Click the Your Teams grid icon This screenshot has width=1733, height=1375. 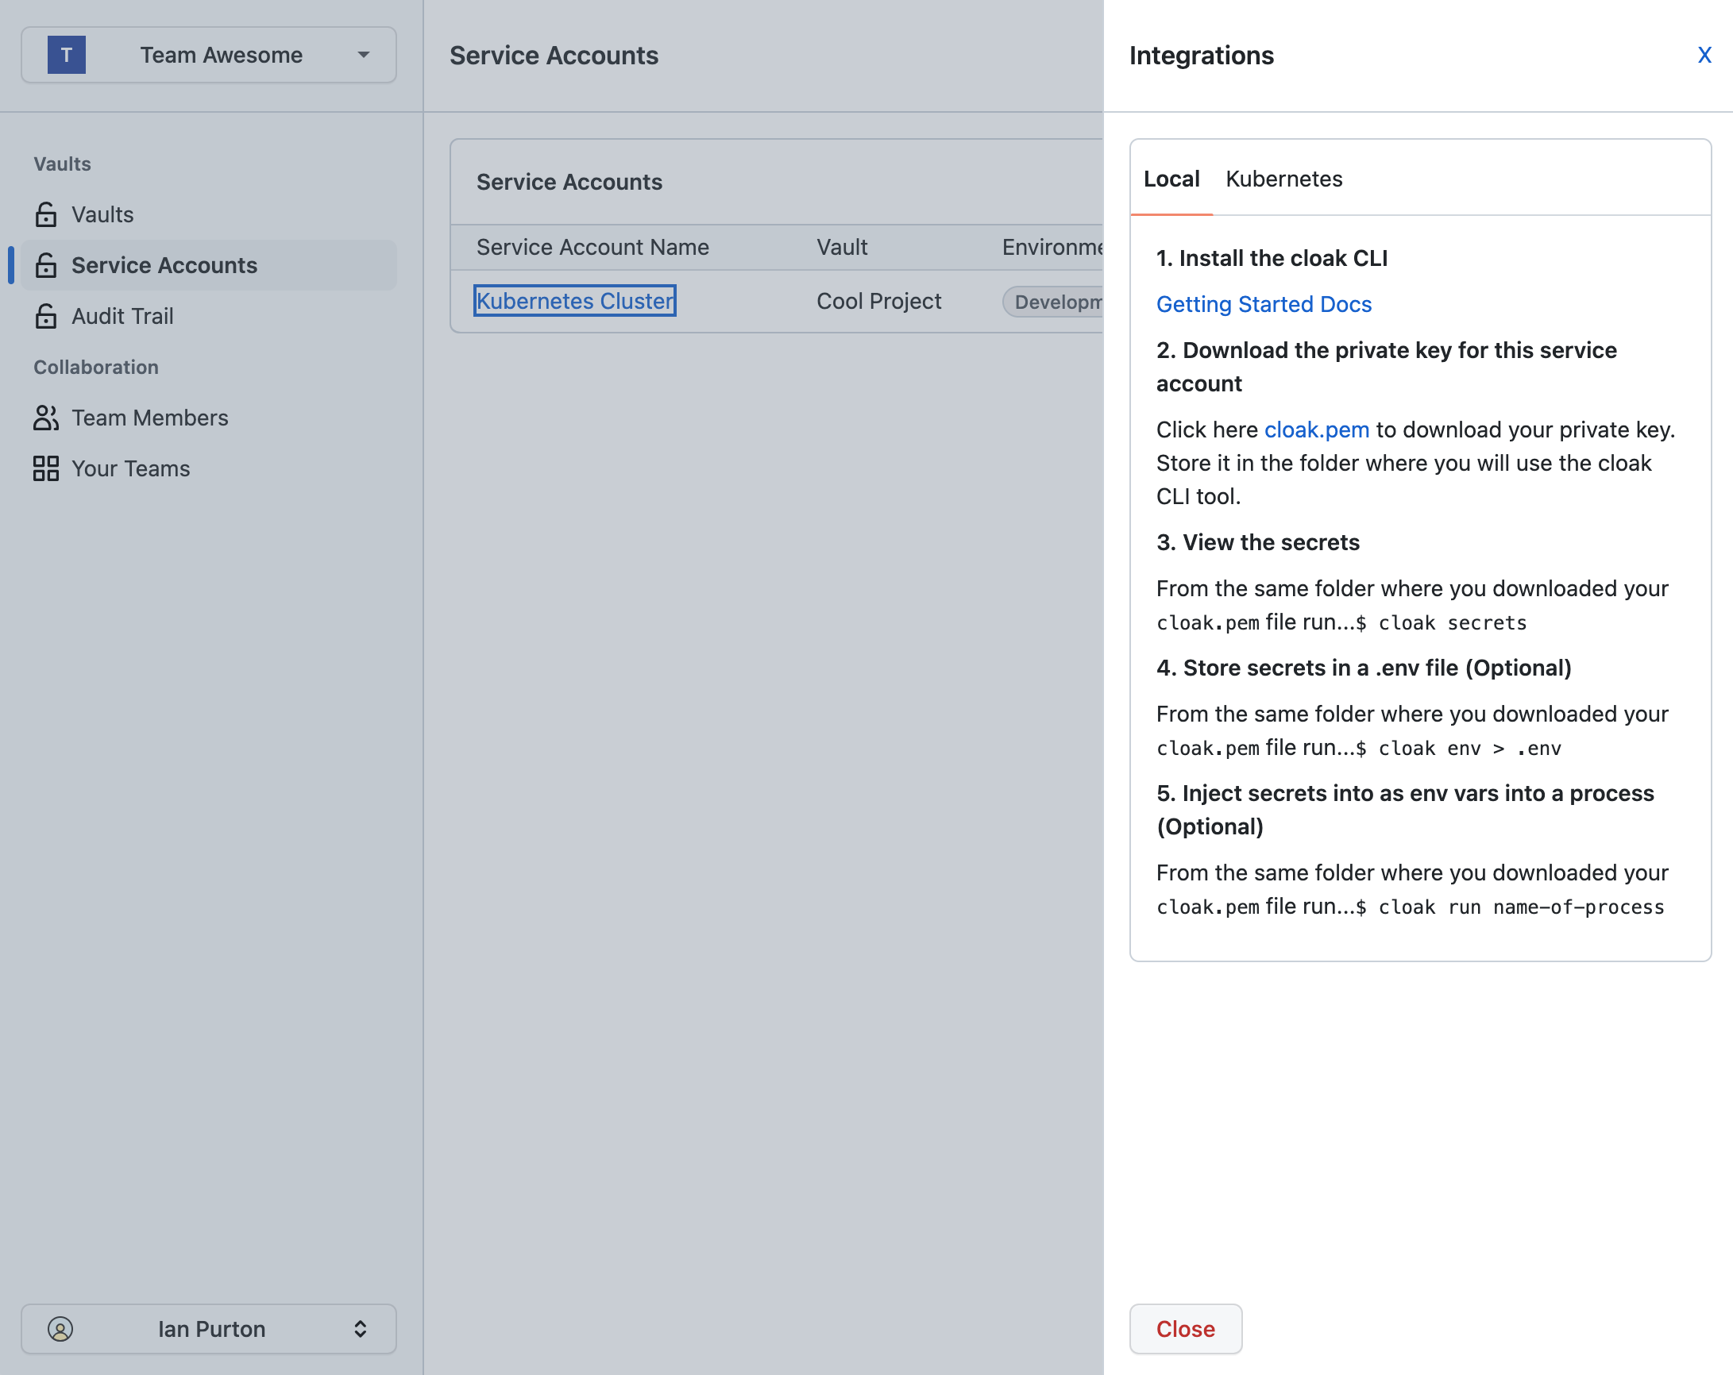point(46,468)
